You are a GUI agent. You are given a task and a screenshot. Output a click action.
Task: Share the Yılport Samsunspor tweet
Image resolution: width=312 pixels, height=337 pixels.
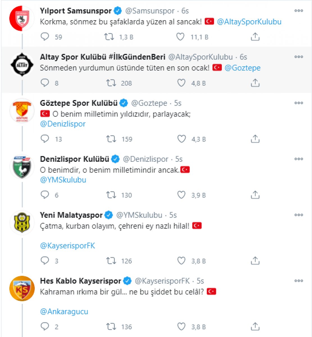click(x=255, y=37)
